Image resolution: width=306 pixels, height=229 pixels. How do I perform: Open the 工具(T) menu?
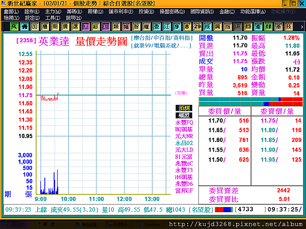pyautogui.click(x=53, y=18)
